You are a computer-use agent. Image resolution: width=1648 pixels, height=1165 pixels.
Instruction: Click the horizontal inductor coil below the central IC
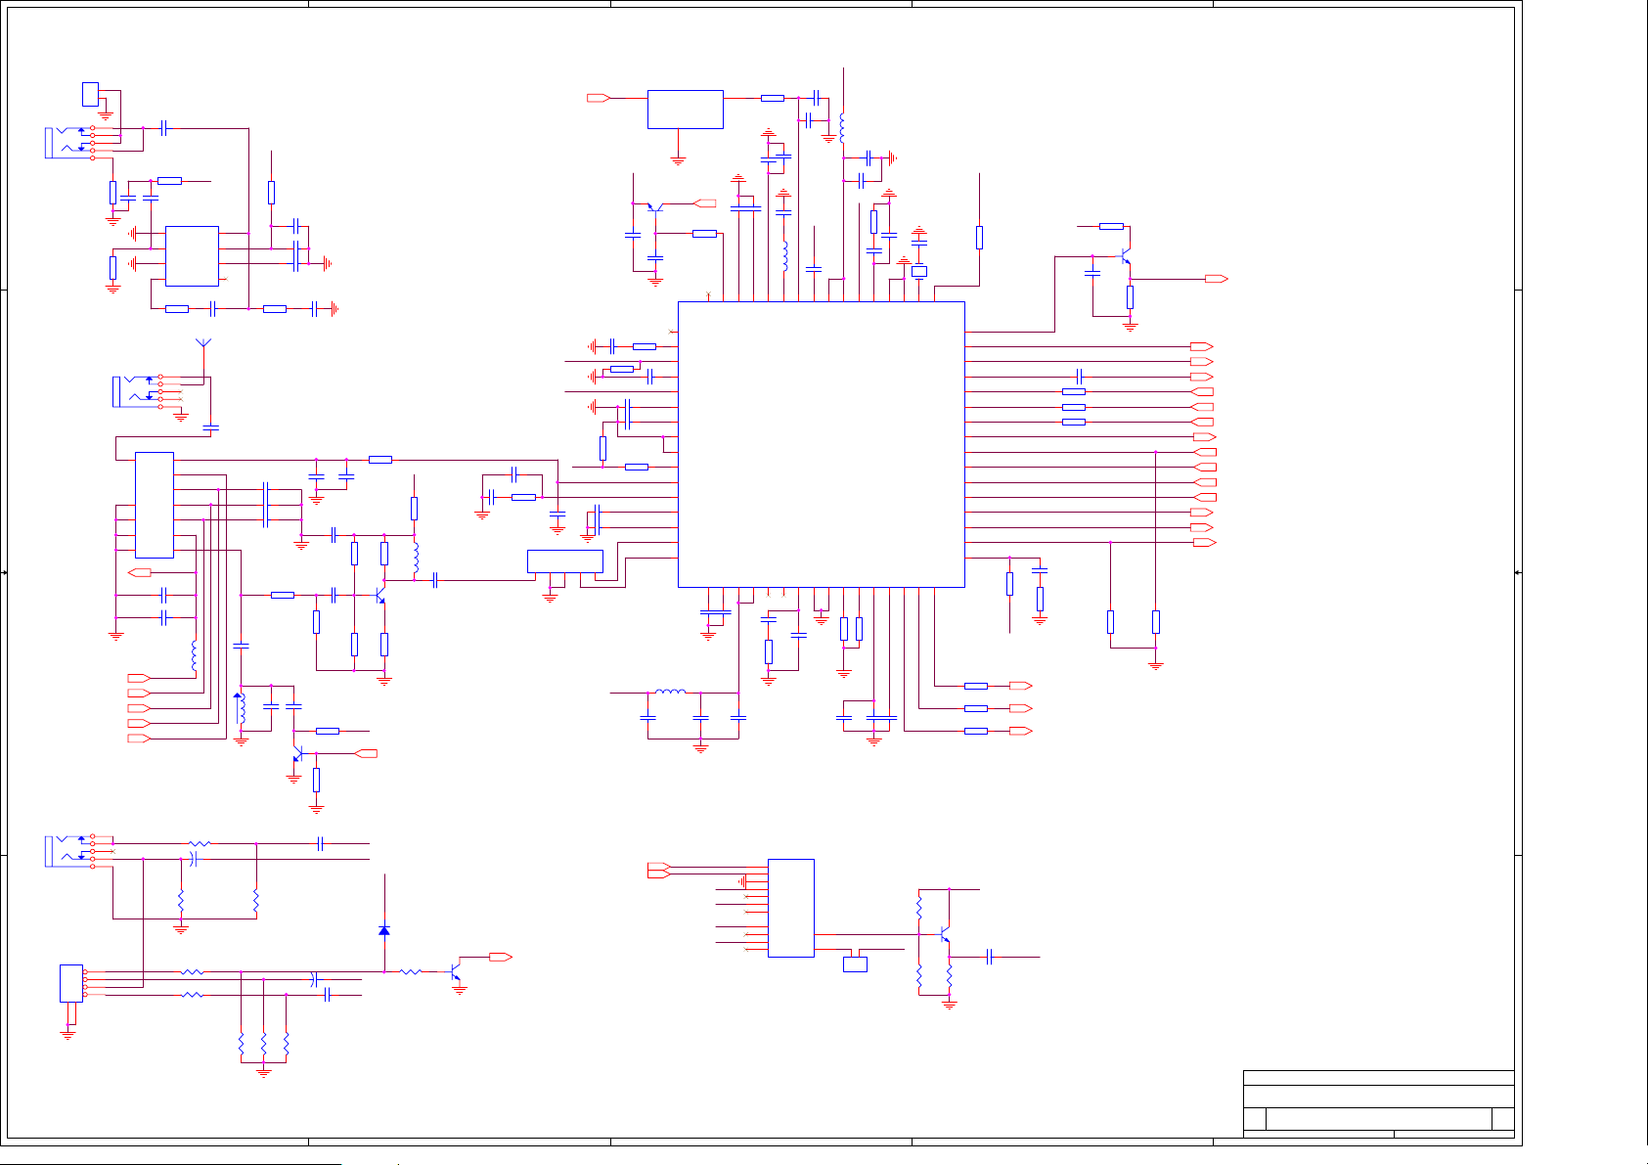670,692
